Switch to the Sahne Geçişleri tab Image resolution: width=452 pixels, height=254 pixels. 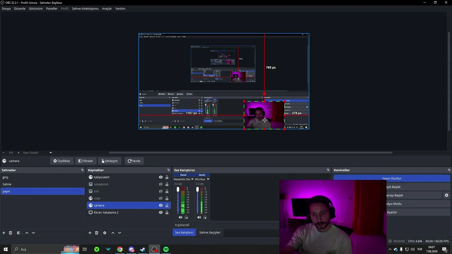click(x=210, y=232)
